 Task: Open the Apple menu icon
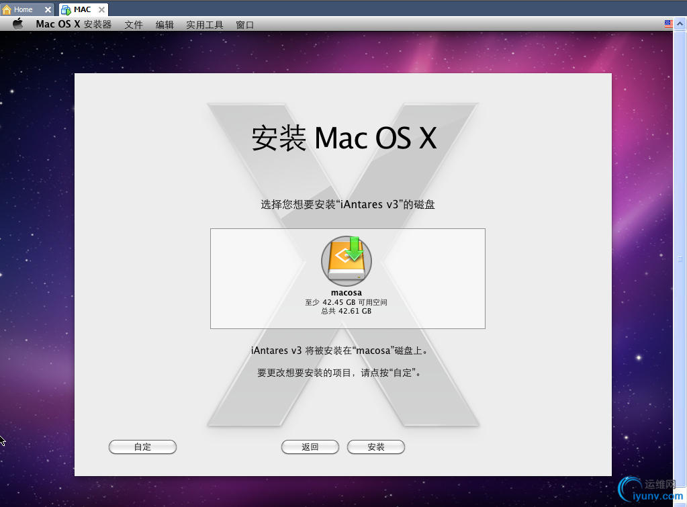[x=17, y=24]
